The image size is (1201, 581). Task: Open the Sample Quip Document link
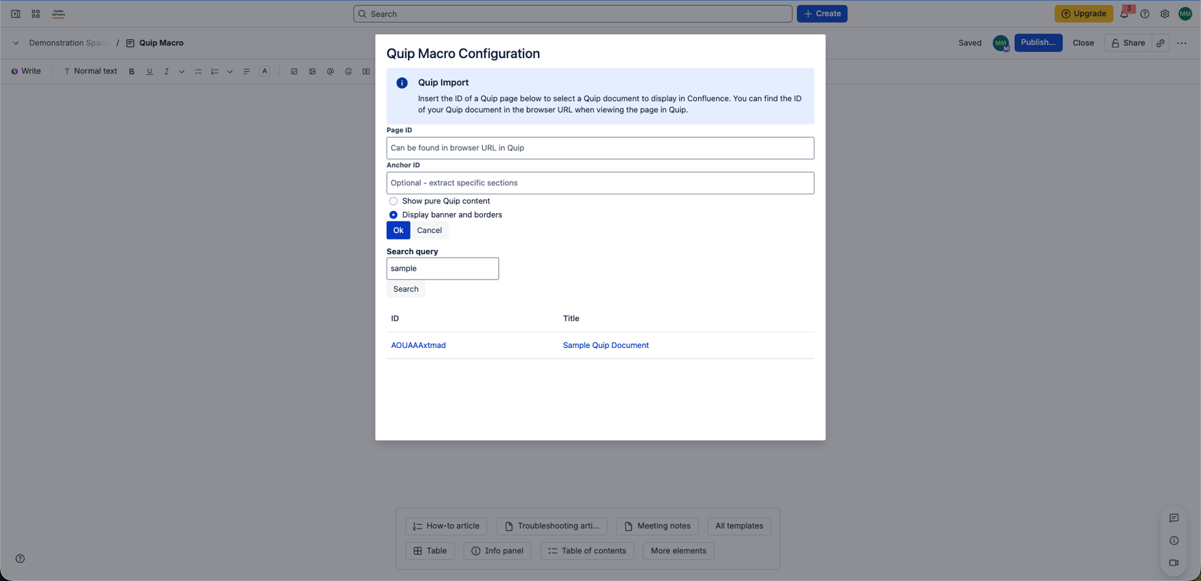(x=606, y=345)
